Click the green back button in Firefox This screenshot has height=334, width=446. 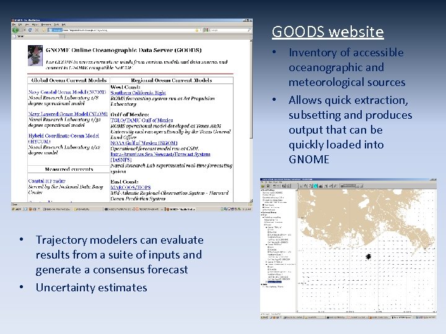(15, 30)
